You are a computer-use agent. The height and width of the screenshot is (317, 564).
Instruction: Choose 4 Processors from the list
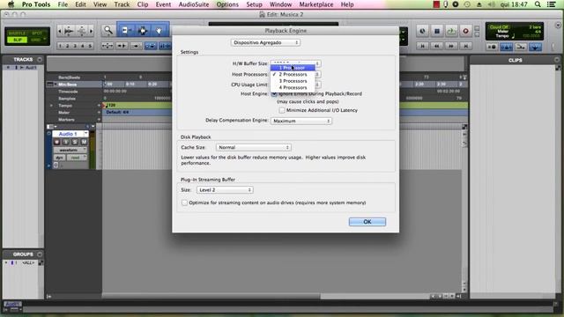tap(293, 87)
